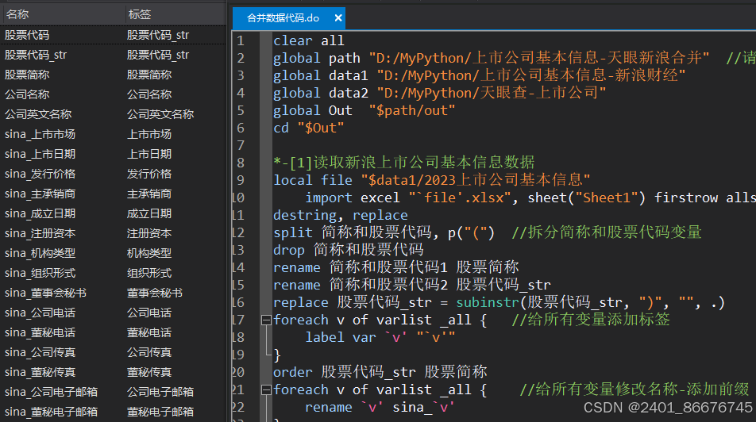Collapse the foreach block at line 21
The image size is (756, 422).
266,389
